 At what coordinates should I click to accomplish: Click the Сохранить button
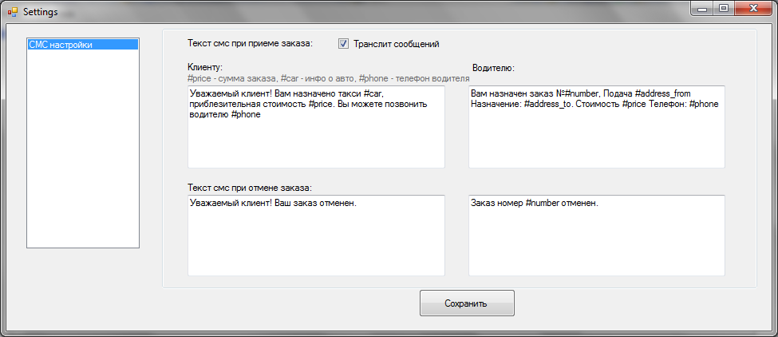tap(467, 303)
